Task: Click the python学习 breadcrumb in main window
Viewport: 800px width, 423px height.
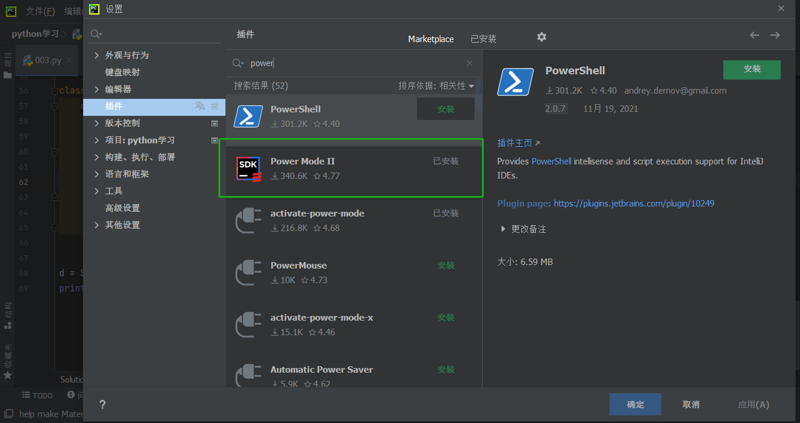Action: coord(35,34)
